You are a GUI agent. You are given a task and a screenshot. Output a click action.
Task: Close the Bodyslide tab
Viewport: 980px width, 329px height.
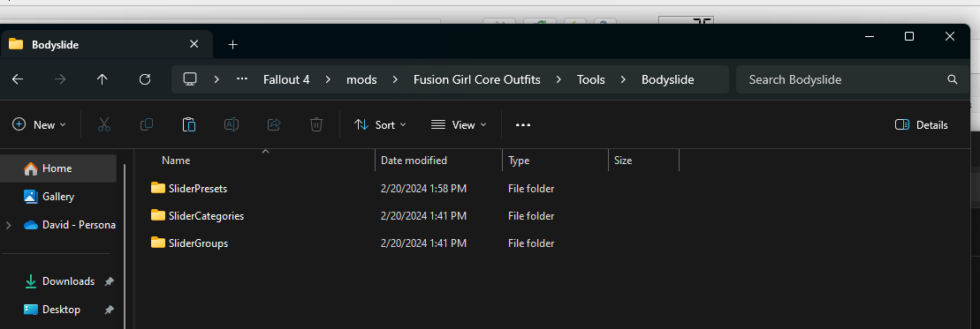(x=194, y=44)
